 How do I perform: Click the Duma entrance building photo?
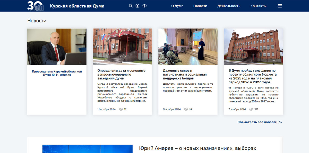[x=122, y=46]
